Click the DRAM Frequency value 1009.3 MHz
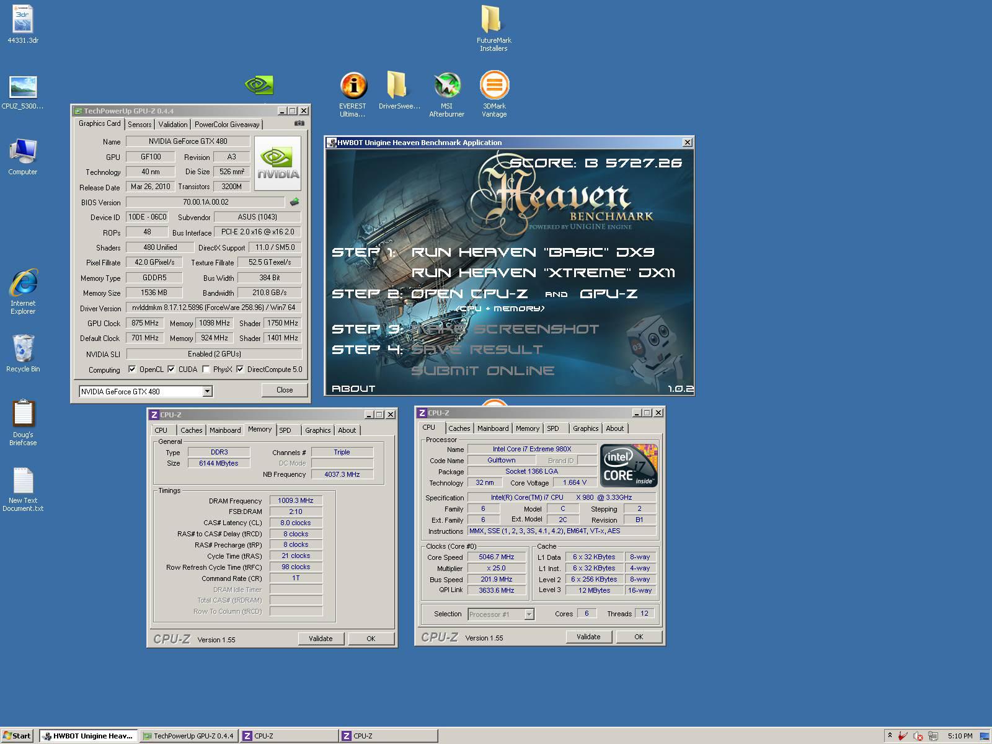 296,500
